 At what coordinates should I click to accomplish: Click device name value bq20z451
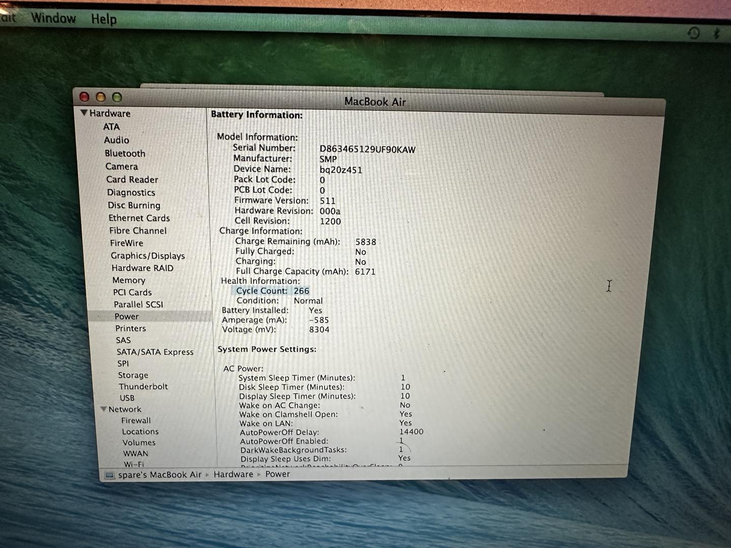(x=341, y=170)
